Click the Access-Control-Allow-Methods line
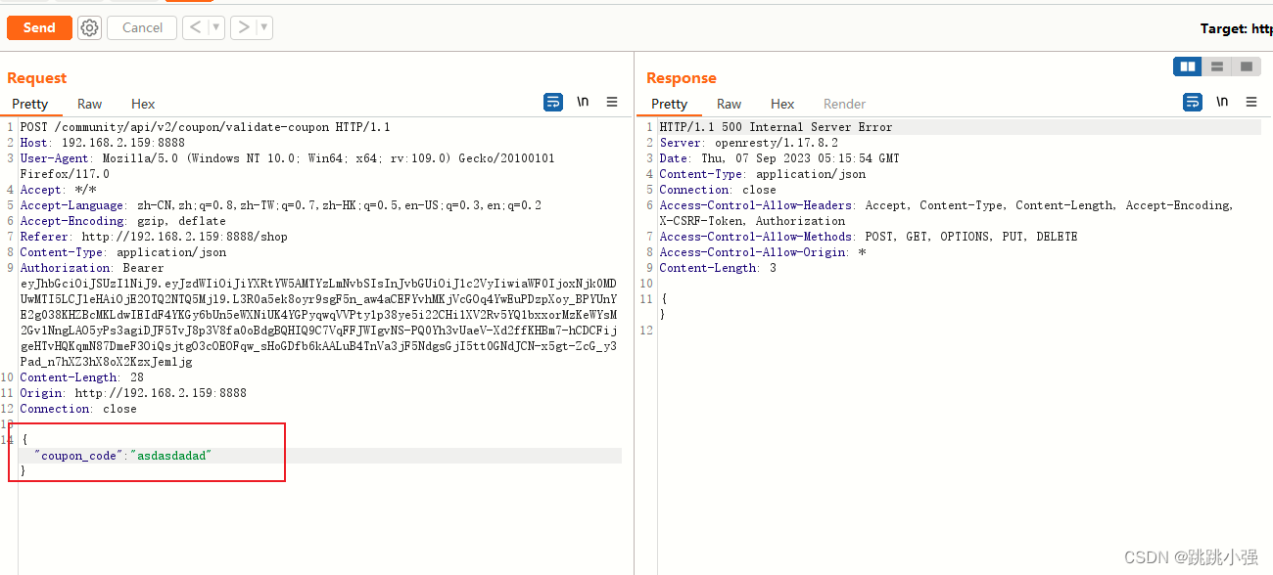The height and width of the screenshot is (575, 1273). pyautogui.click(x=869, y=237)
